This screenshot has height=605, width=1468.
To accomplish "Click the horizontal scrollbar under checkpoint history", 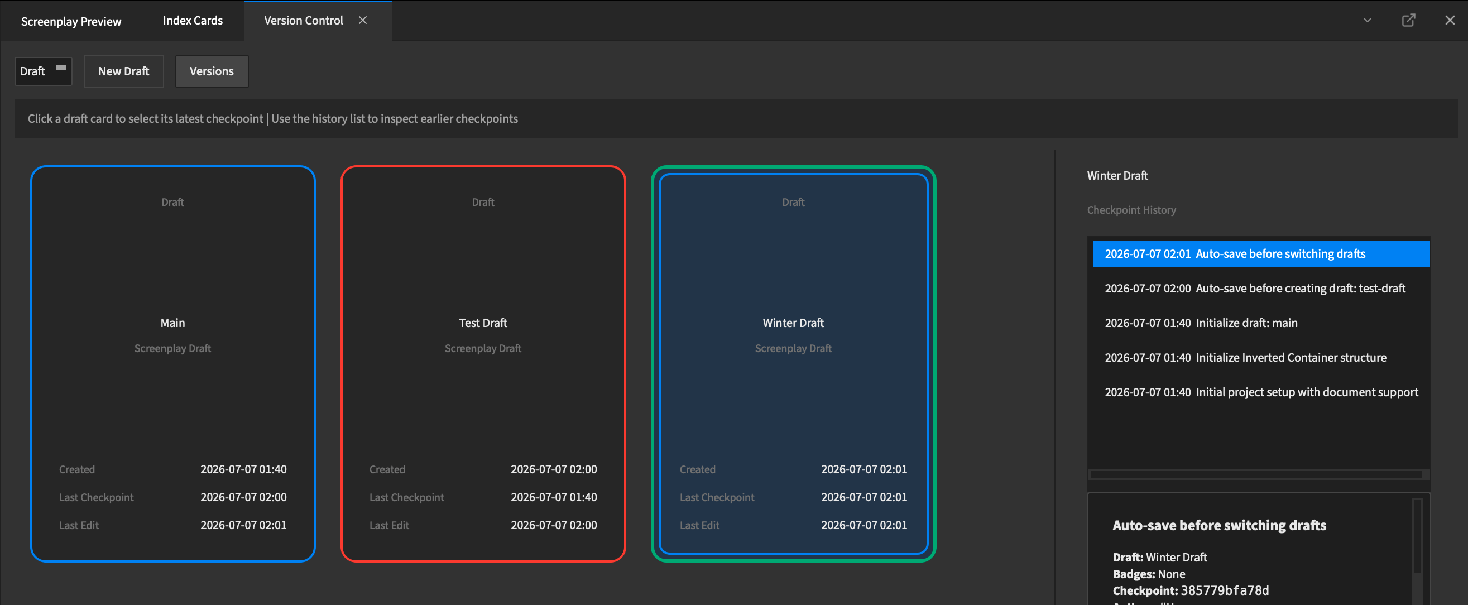I will tap(1256, 474).
